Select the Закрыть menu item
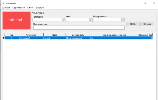Screen dimensions: 158x100 point(40,8)
